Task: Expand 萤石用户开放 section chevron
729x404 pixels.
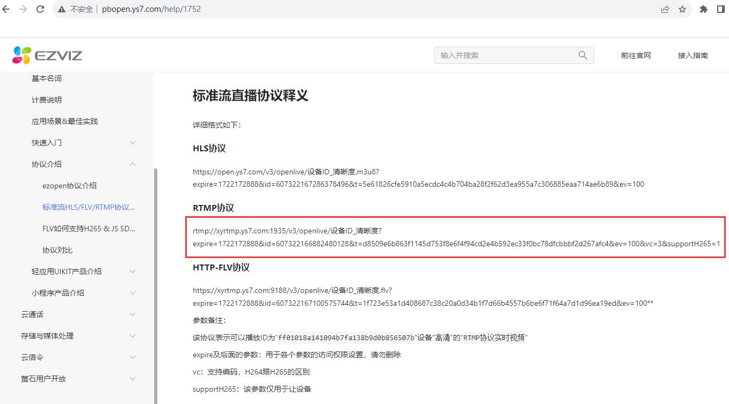Action: (133, 379)
